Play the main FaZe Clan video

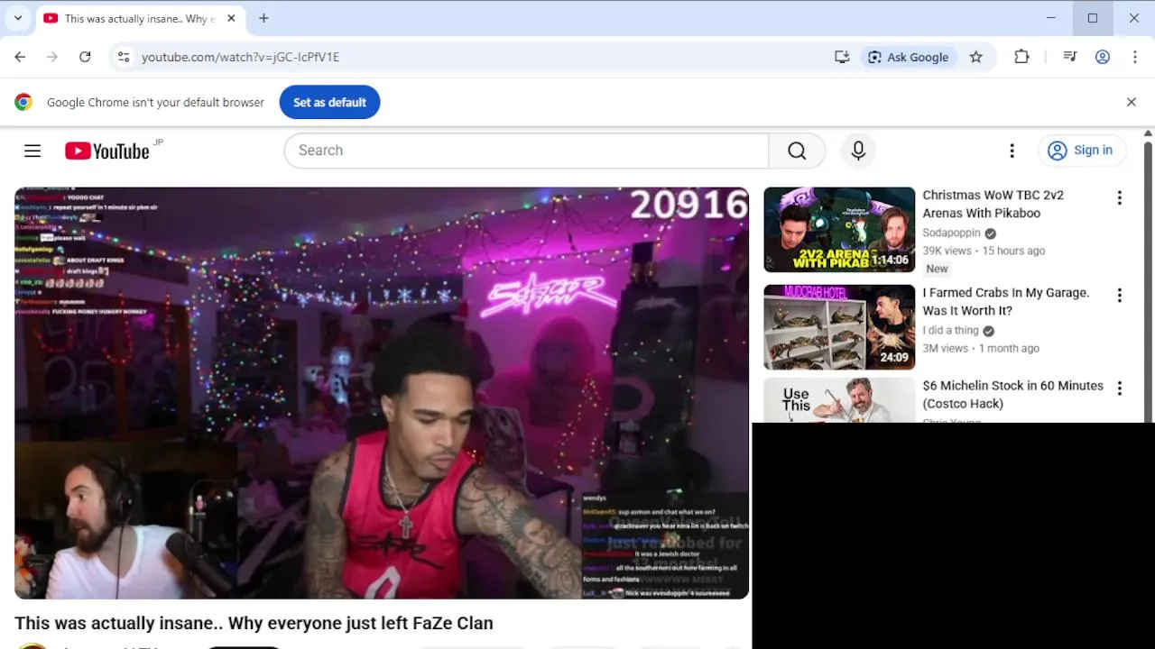[x=382, y=393]
